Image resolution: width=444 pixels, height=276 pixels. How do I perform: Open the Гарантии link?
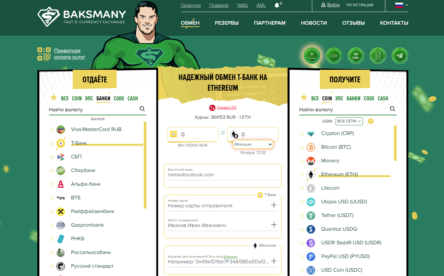[191, 5]
